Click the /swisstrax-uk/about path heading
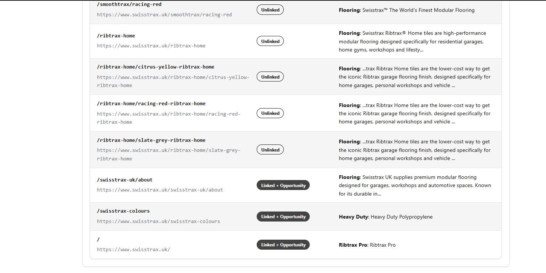This screenshot has width=546, height=273. point(125,180)
